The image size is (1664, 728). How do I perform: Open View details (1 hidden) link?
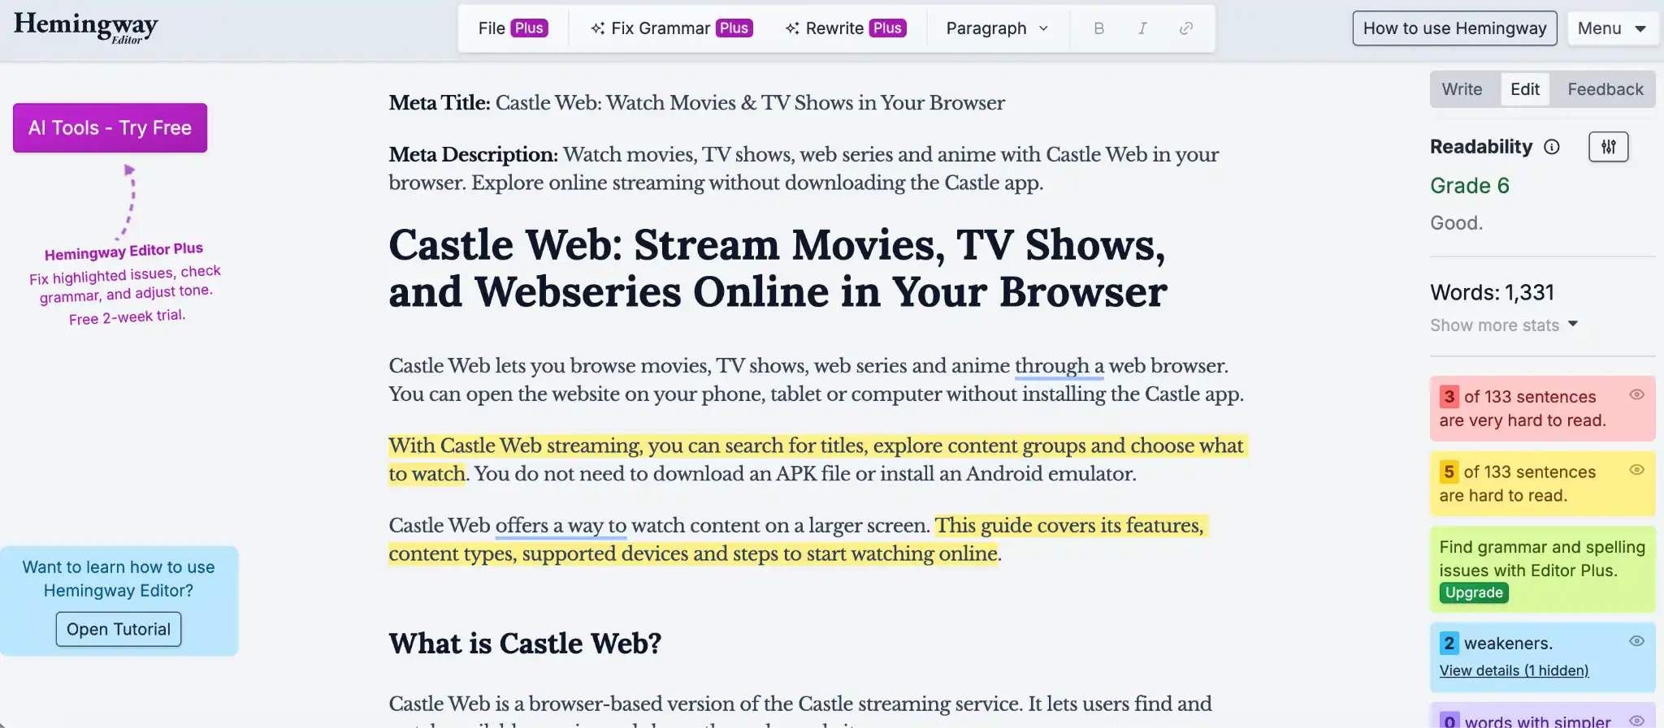pos(1514,670)
